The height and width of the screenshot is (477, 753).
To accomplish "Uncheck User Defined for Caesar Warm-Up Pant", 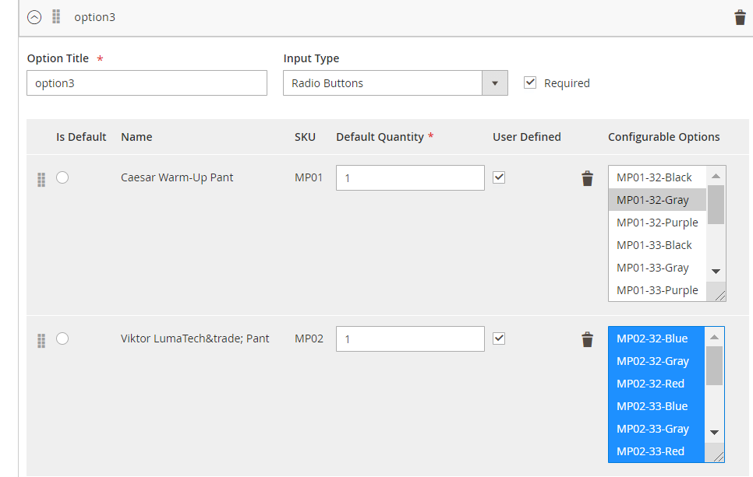I will point(500,177).
